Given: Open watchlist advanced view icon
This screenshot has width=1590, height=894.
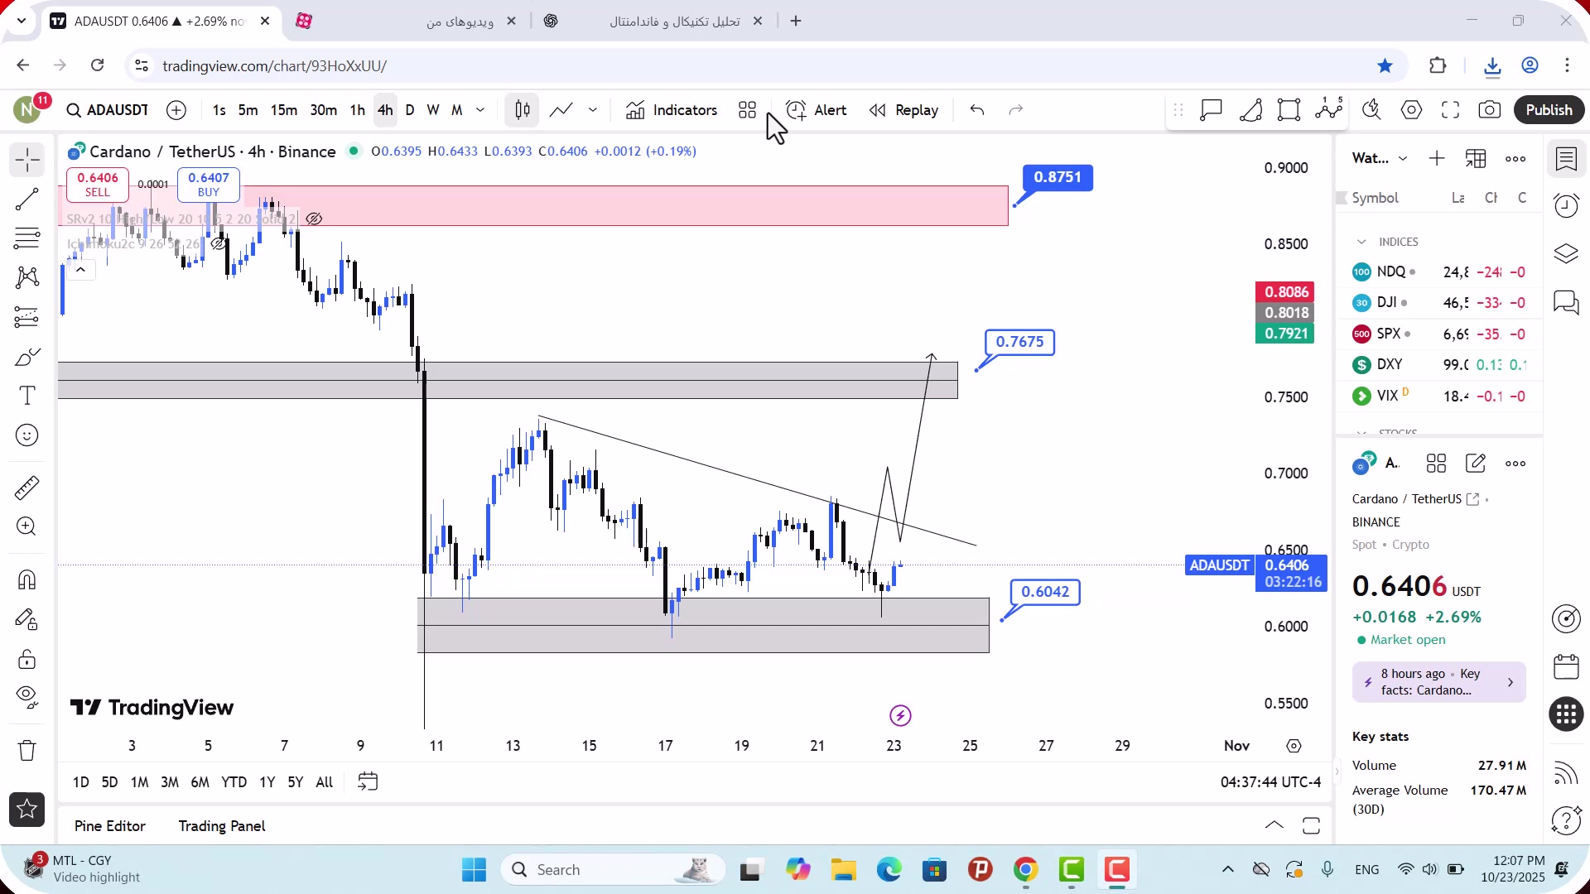Looking at the screenshot, I should (1476, 158).
